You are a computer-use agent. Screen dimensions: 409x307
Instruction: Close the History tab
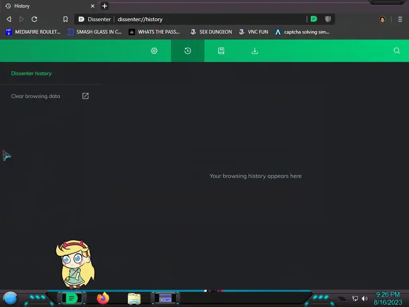[x=93, y=6]
